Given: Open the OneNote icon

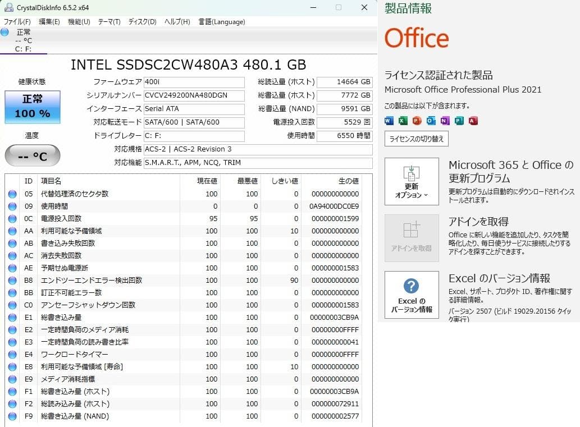Looking at the screenshot, I should 444,120.
